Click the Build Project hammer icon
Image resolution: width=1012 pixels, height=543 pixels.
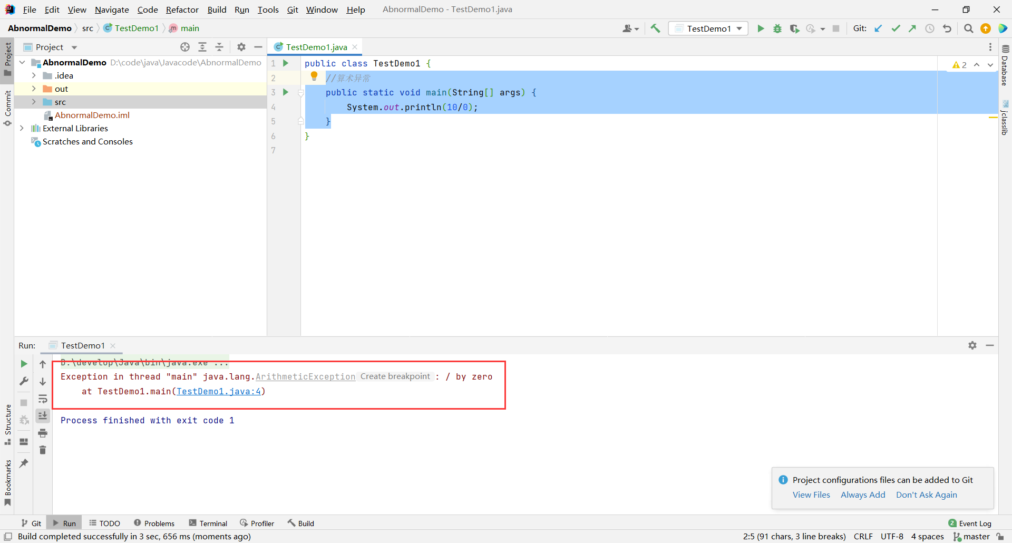click(x=655, y=28)
